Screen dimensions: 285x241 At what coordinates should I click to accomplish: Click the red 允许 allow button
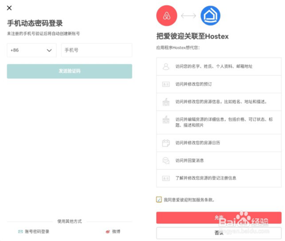tap(219, 218)
